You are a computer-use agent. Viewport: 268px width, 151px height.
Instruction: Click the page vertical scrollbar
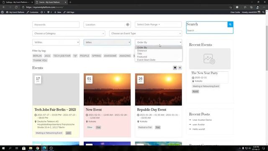(x=267, y=48)
